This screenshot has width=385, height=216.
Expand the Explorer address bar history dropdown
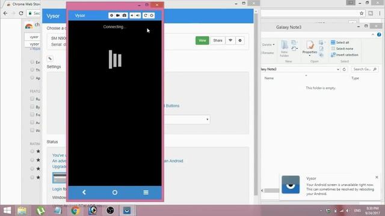pyautogui.click(x=338, y=70)
